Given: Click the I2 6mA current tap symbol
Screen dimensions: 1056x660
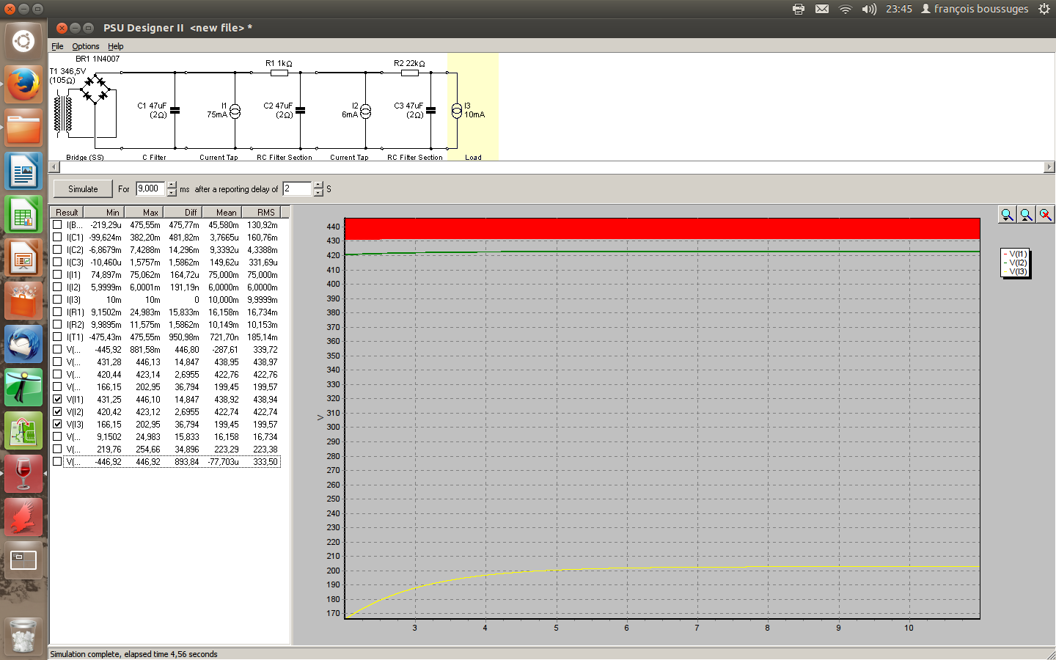Looking at the screenshot, I should click(365, 111).
